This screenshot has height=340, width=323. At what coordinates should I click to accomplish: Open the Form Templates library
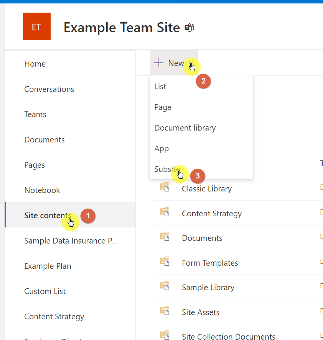click(210, 263)
